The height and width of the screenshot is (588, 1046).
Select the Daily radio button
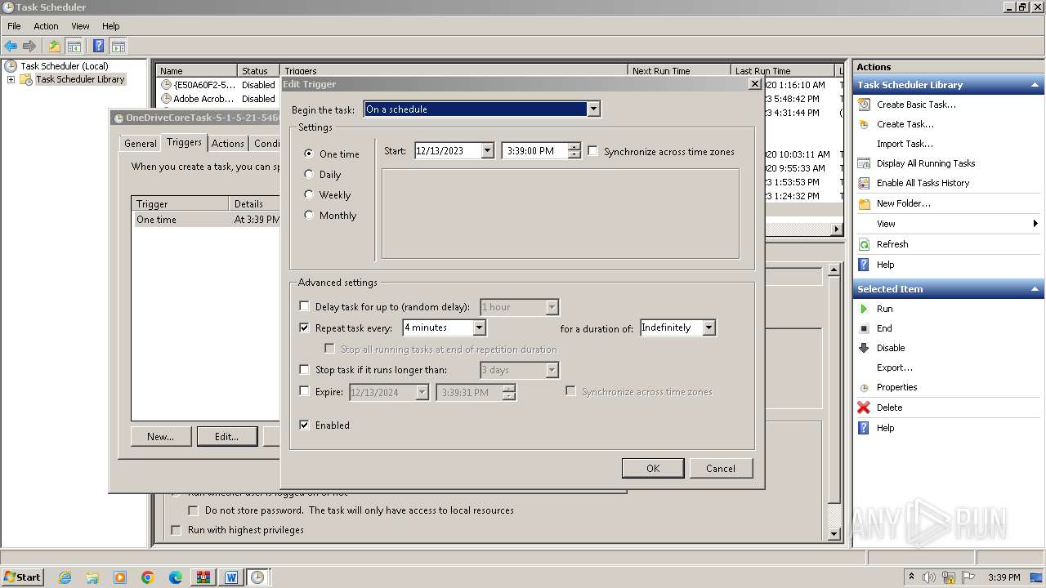[309, 174]
